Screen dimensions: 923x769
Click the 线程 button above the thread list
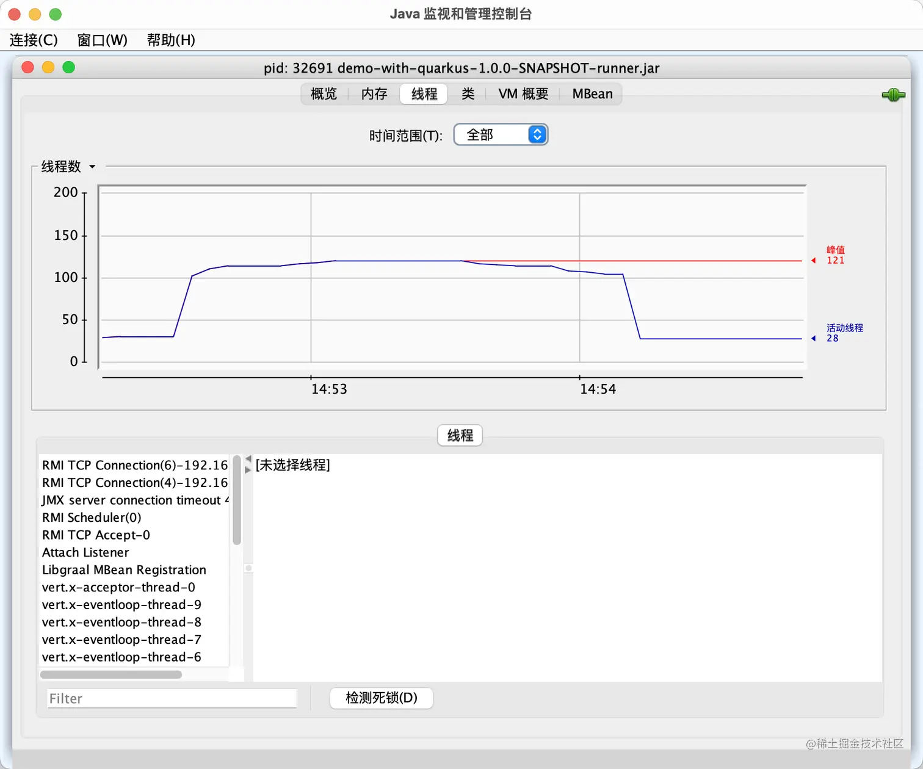click(x=460, y=435)
